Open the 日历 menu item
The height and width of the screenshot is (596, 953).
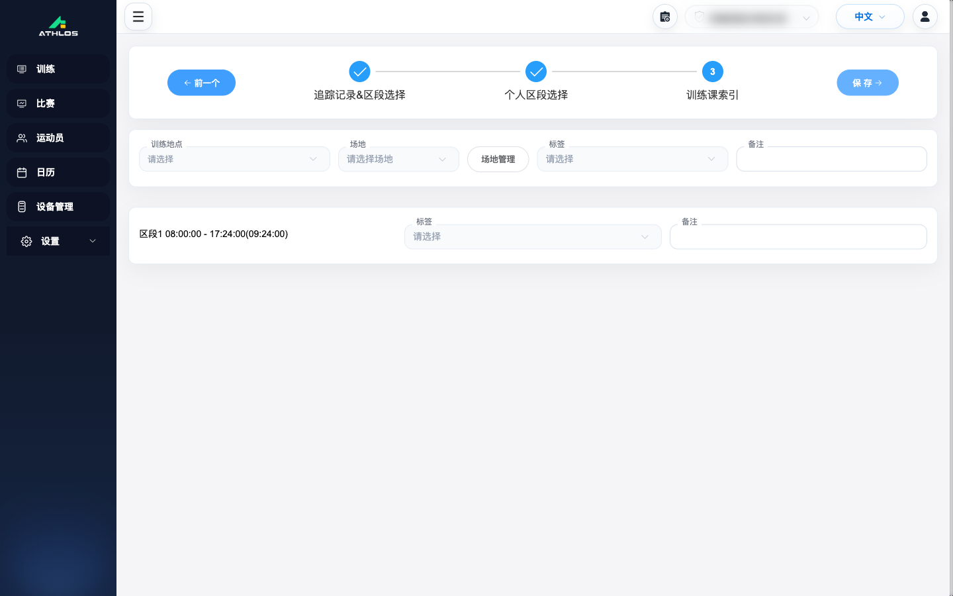[x=58, y=172]
